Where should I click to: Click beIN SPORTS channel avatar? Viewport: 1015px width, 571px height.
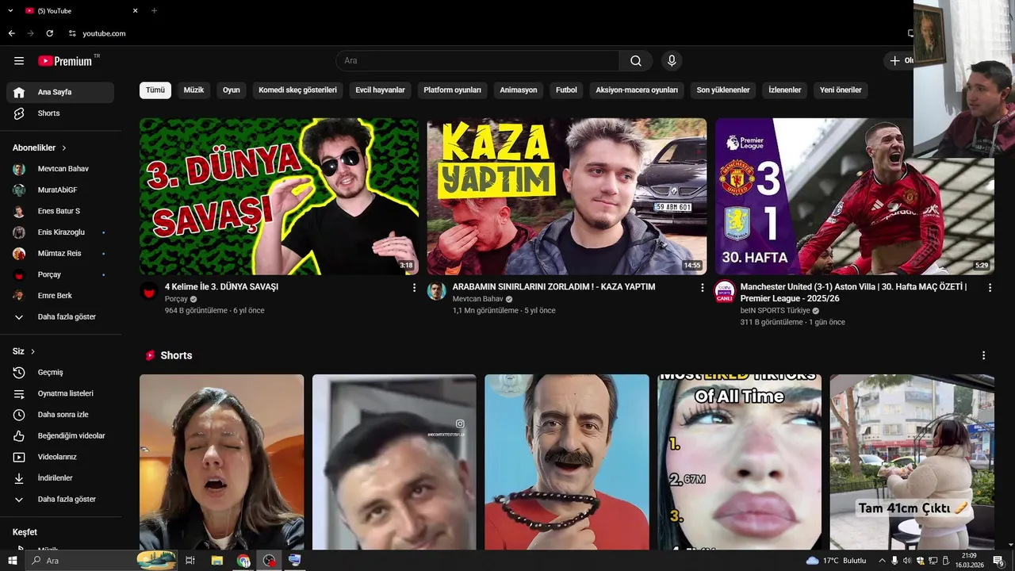725,291
